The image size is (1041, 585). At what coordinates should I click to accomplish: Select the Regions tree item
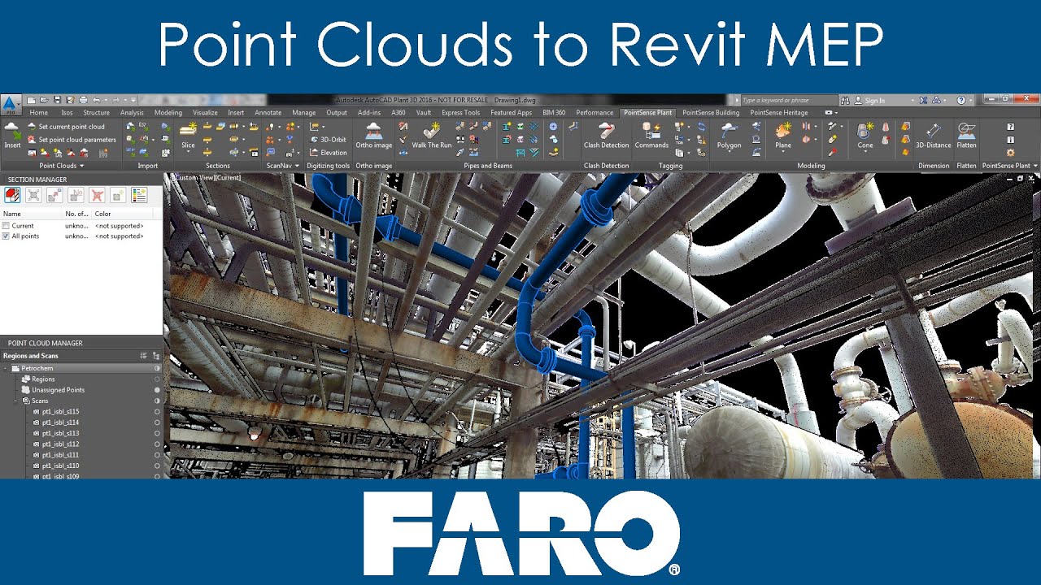point(43,379)
